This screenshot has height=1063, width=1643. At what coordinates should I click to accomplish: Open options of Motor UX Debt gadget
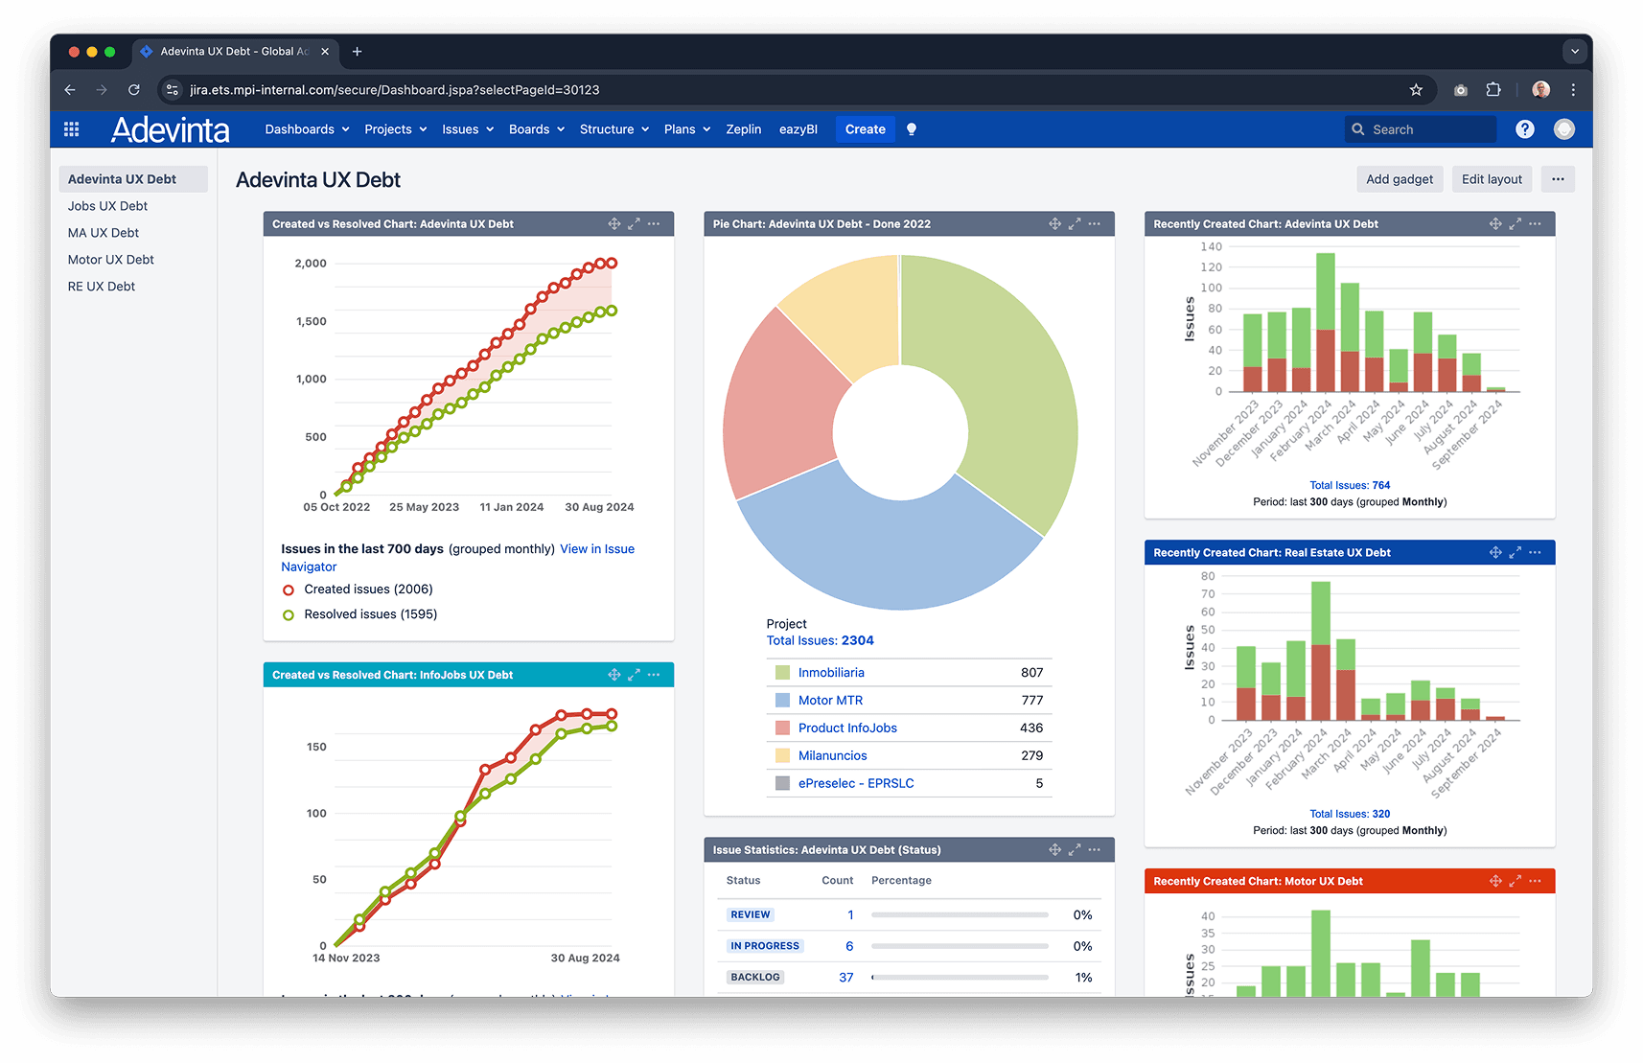tap(1536, 881)
